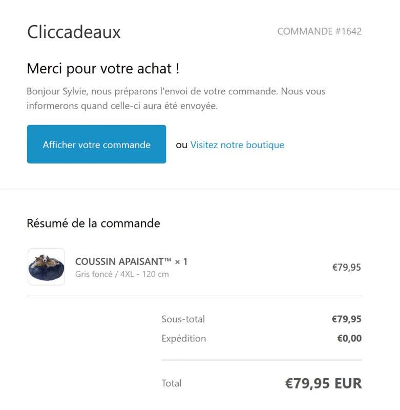Click the Afficher votre commande button
The width and height of the screenshot is (400, 410).
click(x=96, y=144)
